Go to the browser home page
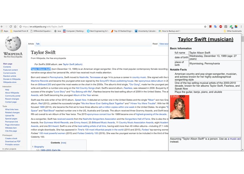The width and height of the screenshot is (244, 174). pyautogui.click(x=15, y=26)
